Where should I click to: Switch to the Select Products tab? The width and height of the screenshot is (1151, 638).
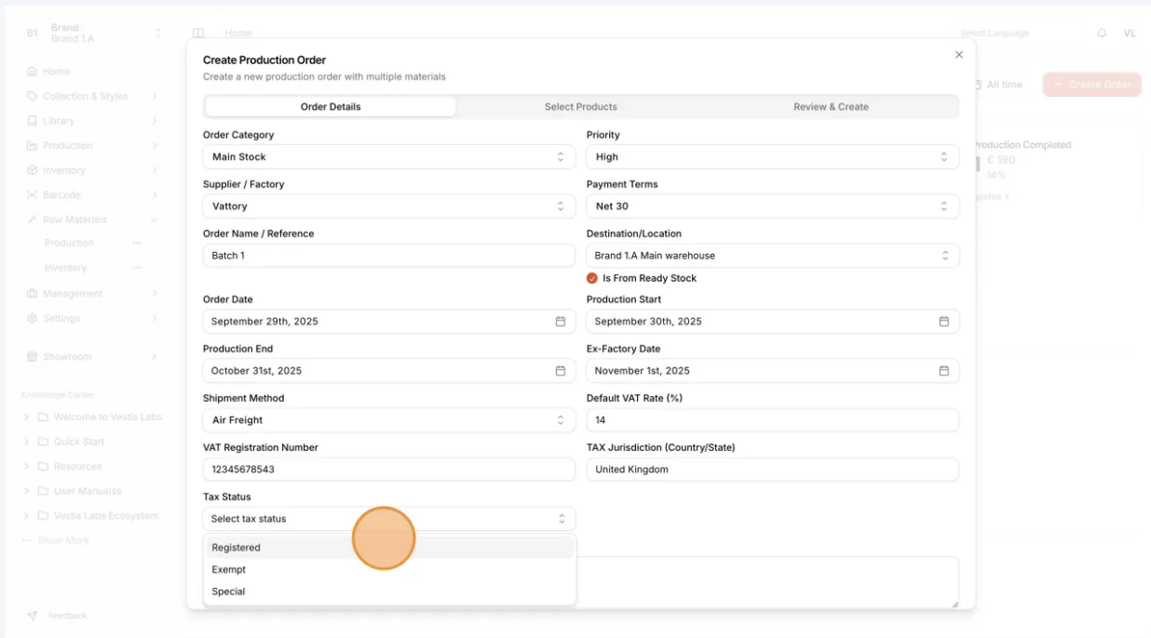581,107
